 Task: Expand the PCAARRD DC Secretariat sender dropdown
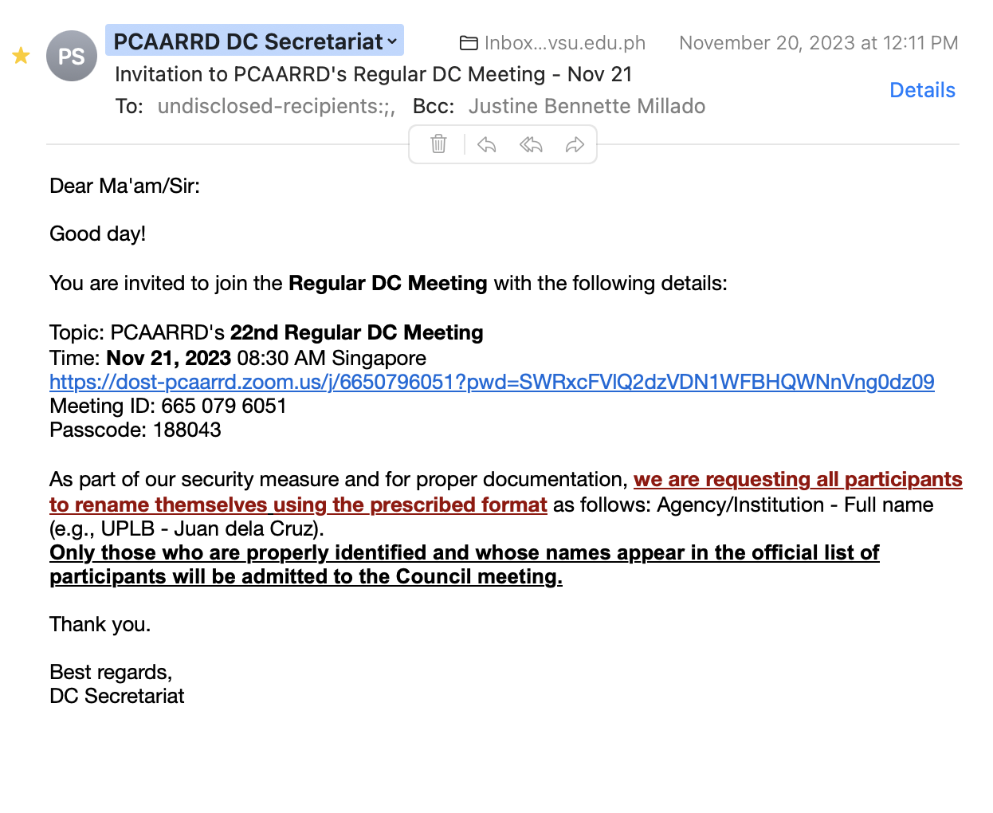click(392, 41)
